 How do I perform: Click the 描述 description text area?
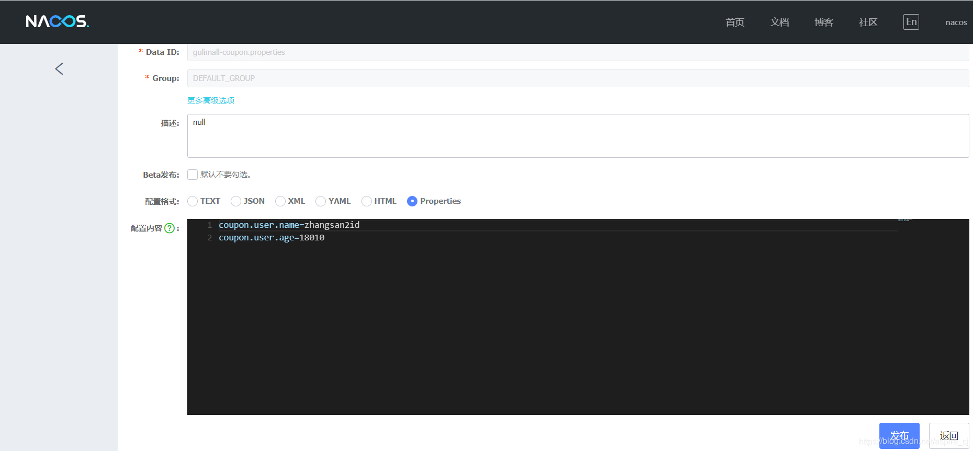578,136
